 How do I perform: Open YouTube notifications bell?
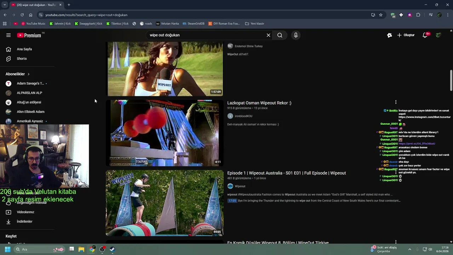click(x=425, y=35)
